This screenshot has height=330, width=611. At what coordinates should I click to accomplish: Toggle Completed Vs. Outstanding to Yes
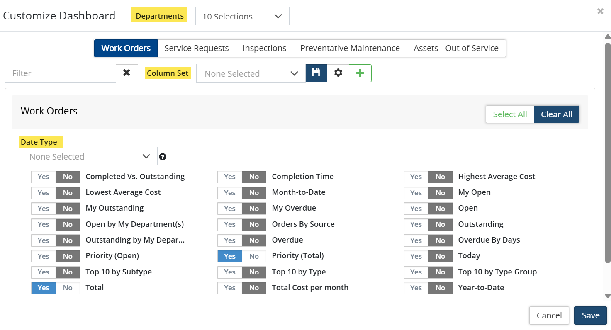(44, 177)
